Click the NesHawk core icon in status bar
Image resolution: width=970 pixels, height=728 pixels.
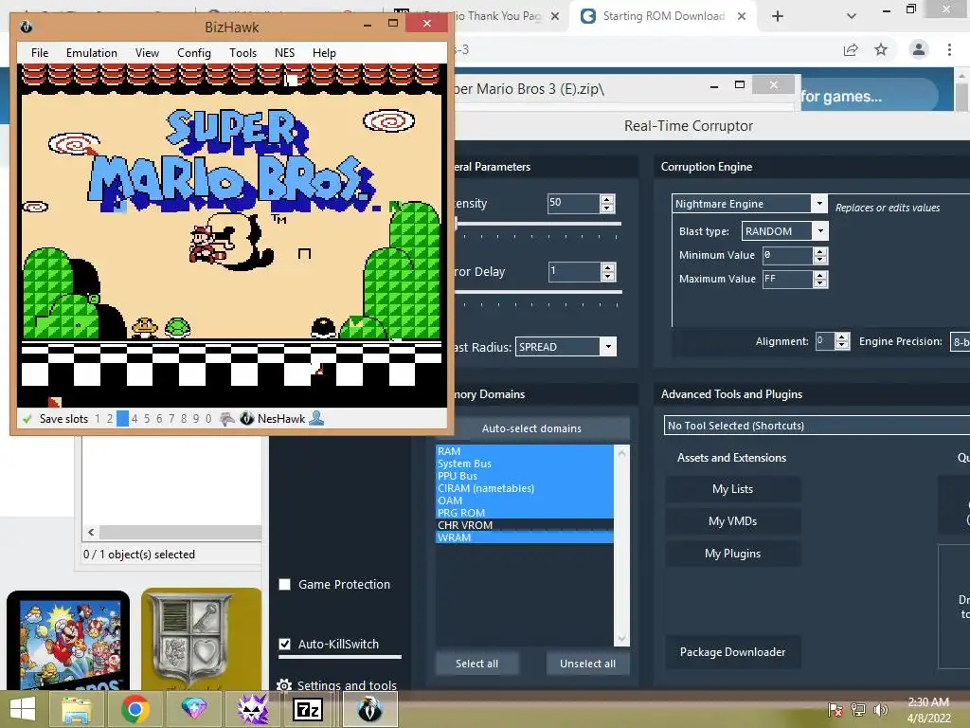[x=247, y=418]
